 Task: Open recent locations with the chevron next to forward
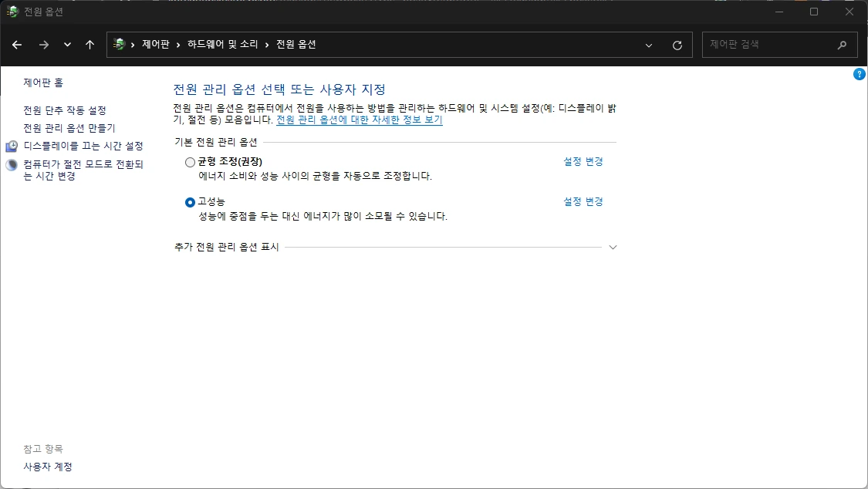coord(66,45)
